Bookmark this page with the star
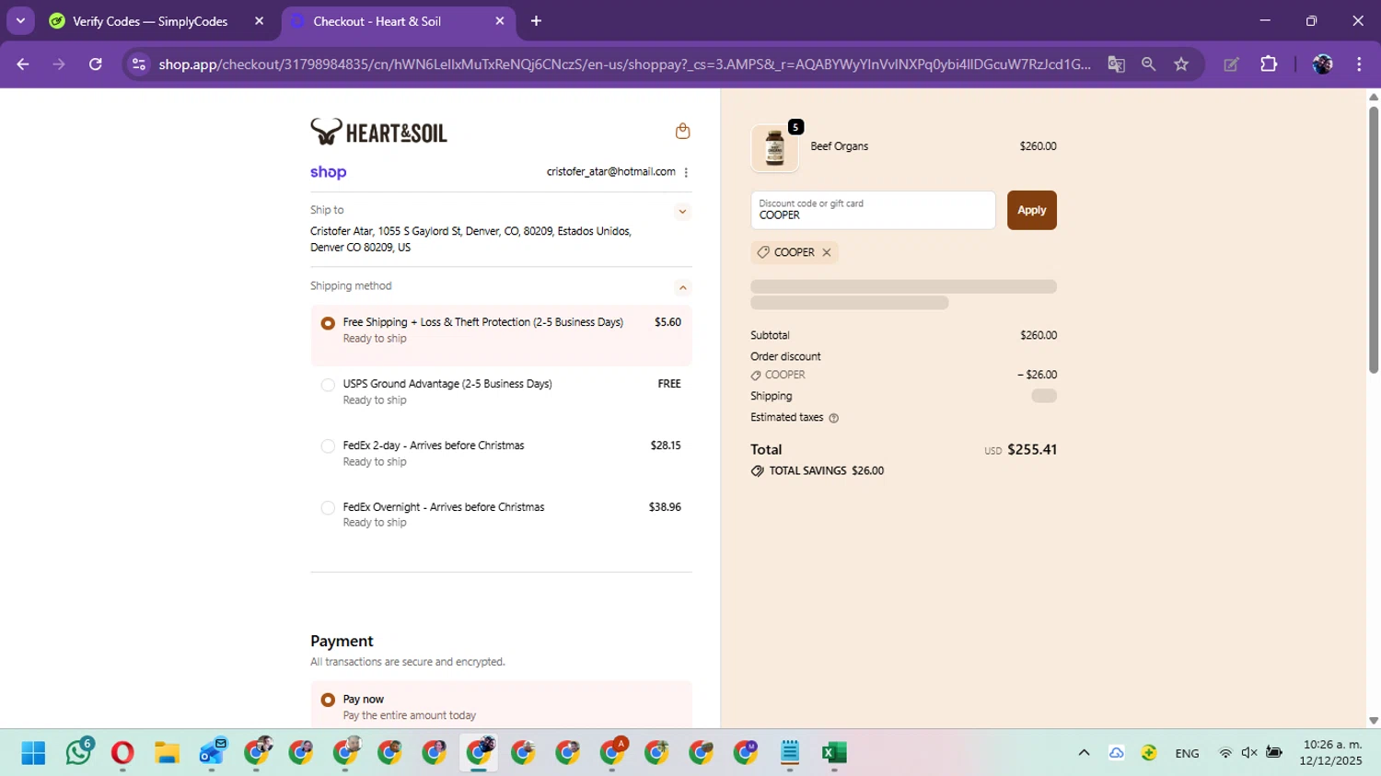The width and height of the screenshot is (1381, 776). (1181, 64)
